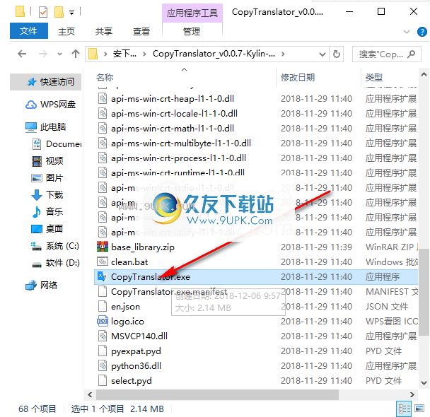Switch to large icons view button
This screenshot has width=430, height=417.
419,409
